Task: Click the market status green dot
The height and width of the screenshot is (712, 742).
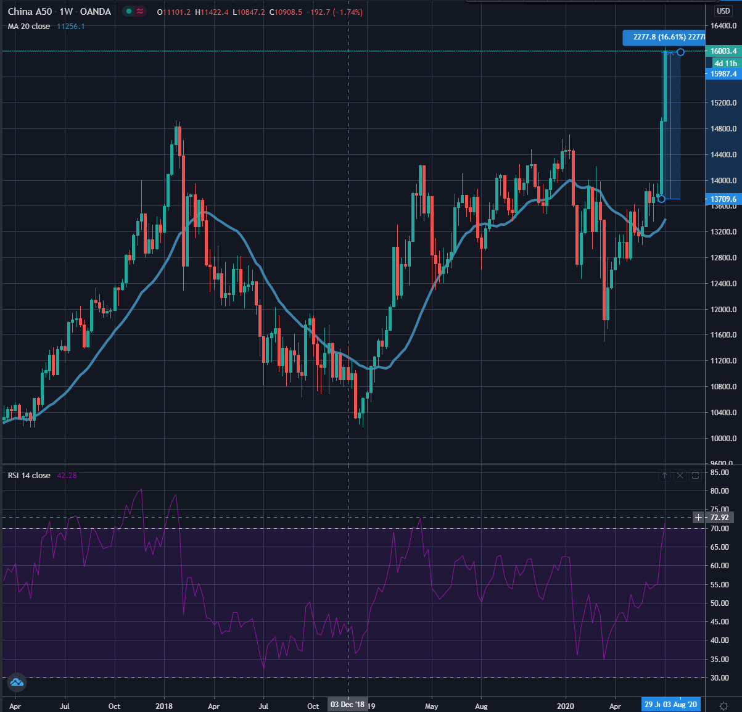Action: point(128,12)
